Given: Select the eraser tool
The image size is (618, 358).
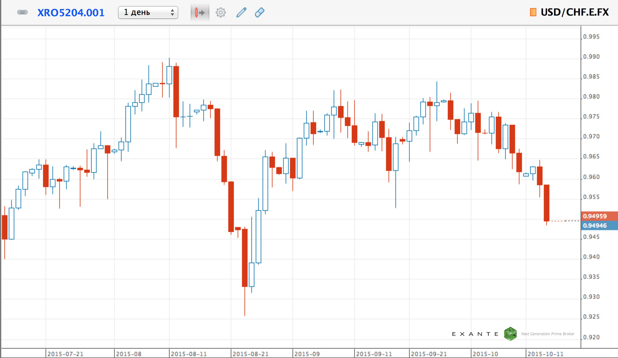Looking at the screenshot, I should click(x=260, y=12).
